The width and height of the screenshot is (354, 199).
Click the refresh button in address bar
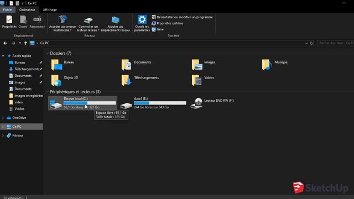(x=311, y=43)
